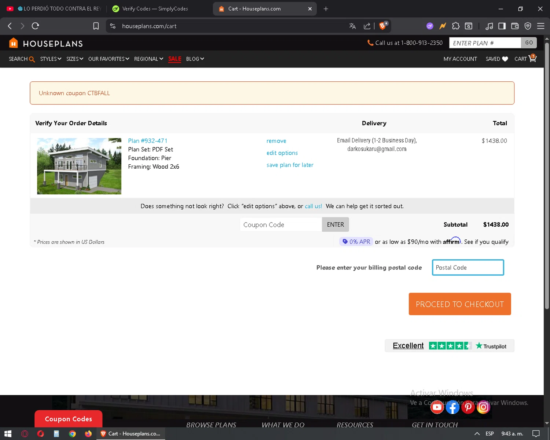Open Chrome from the taskbar
The height and width of the screenshot is (440, 550).
tap(72, 434)
